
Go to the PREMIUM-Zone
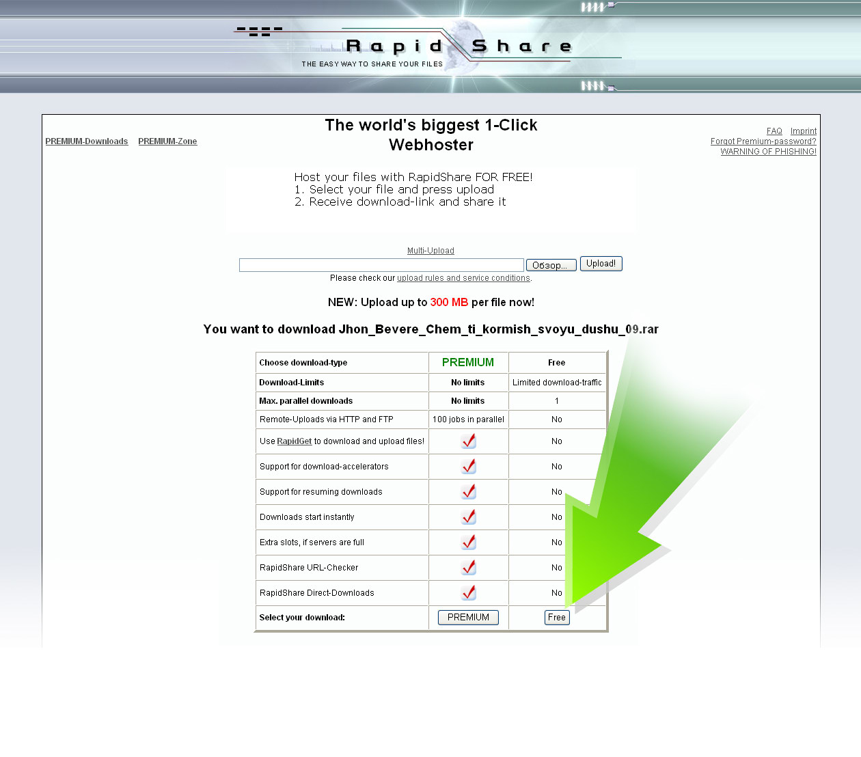tap(167, 141)
